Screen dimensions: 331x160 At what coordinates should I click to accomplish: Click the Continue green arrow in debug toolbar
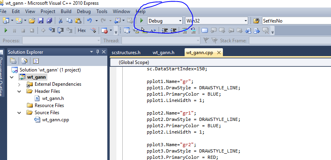6,31
